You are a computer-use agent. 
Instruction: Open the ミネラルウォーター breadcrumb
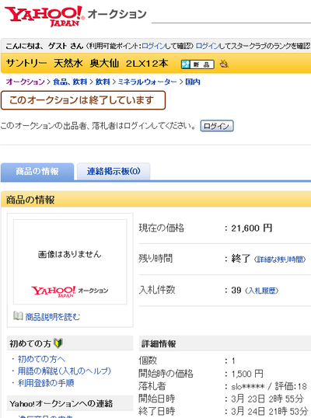point(147,82)
